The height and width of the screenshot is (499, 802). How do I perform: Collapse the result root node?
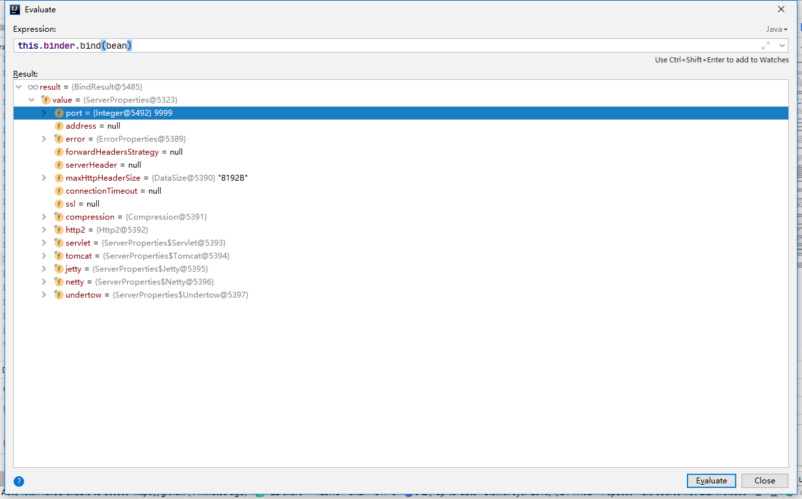click(19, 87)
